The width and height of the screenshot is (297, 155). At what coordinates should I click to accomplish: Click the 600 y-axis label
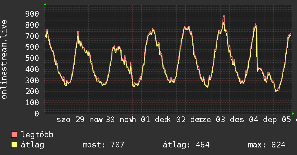32,47
